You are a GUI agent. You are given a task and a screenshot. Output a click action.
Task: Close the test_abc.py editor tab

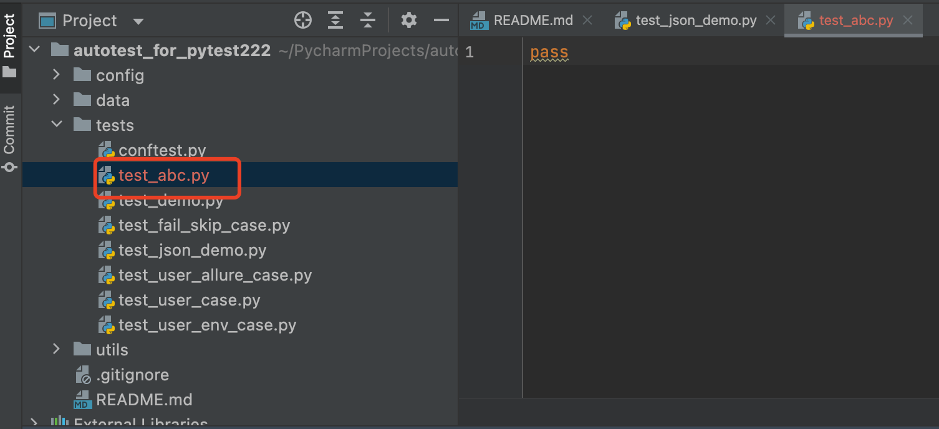[908, 21]
